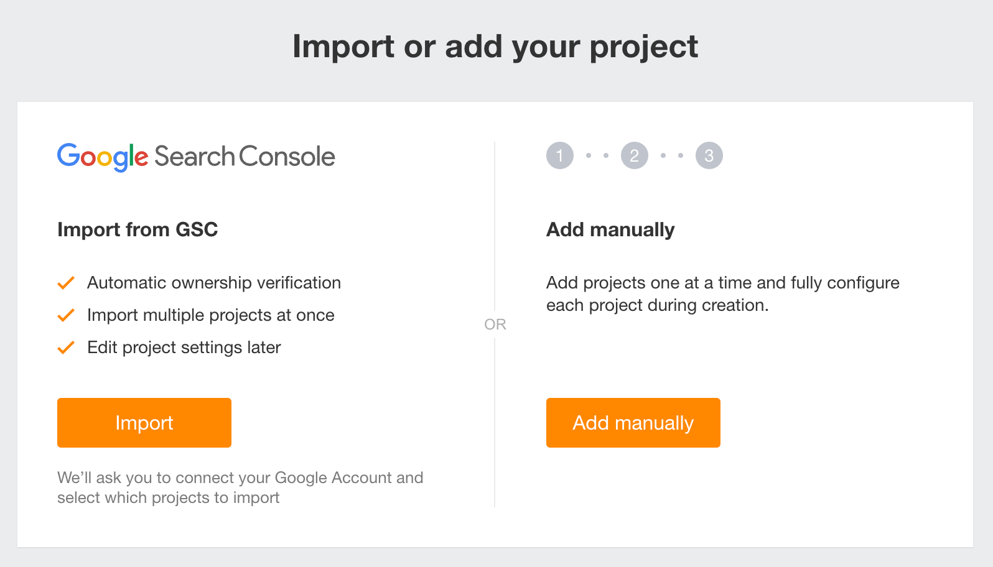Click the Automatic ownership verification list item
993x567 pixels.
point(213,283)
